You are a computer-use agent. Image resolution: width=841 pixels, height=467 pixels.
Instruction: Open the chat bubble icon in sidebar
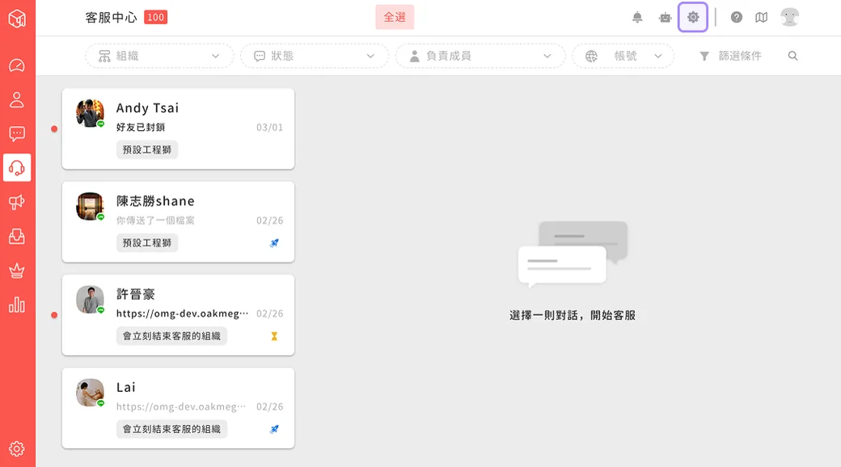tap(17, 133)
